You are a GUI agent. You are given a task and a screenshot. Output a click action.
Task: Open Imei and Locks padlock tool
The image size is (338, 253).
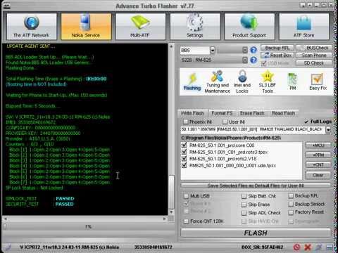(242, 82)
